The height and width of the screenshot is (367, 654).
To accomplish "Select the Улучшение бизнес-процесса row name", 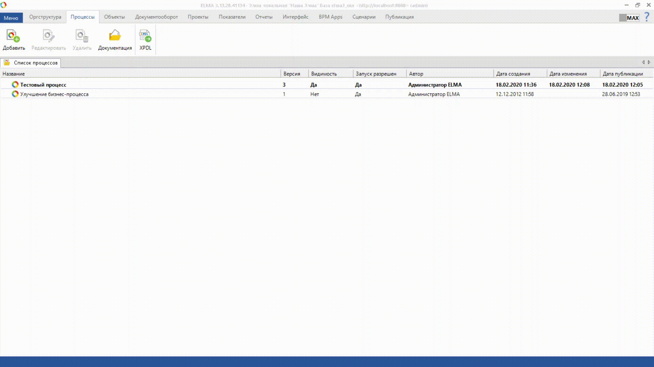I will coord(54,94).
